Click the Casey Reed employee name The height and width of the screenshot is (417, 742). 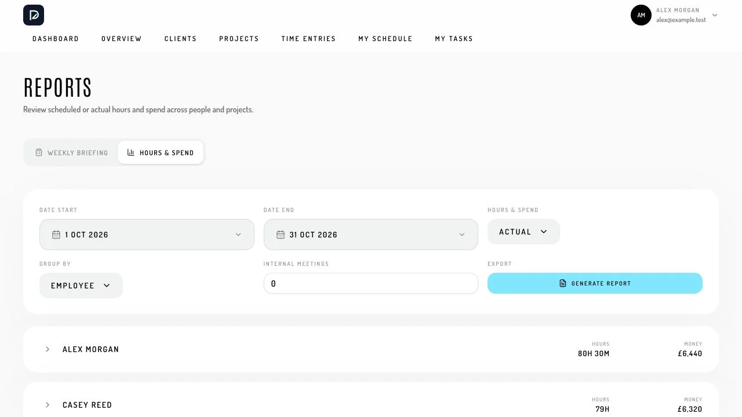[x=88, y=405]
